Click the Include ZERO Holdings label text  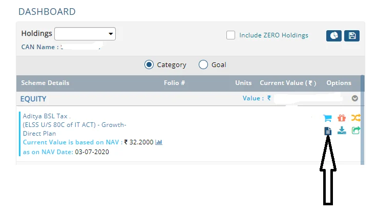(274, 35)
